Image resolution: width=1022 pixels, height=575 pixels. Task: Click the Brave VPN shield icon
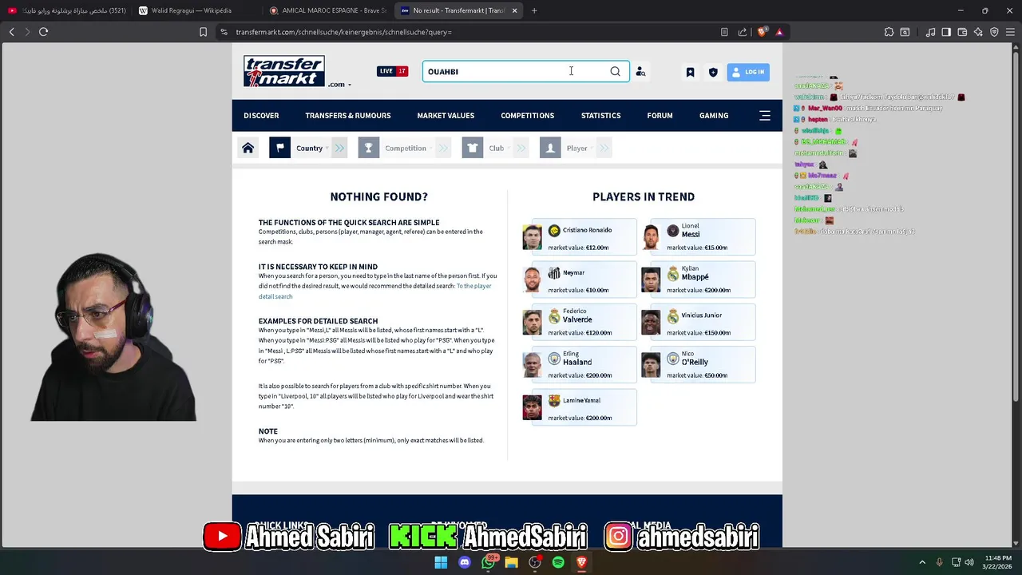pyautogui.click(x=994, y=32)
